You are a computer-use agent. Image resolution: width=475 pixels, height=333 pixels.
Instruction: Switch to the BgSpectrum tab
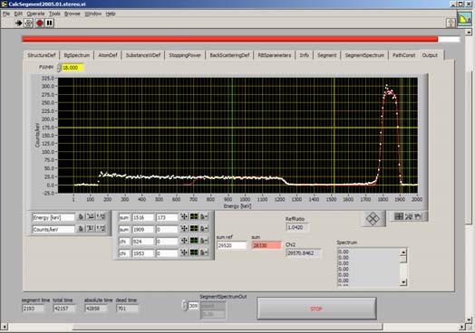pos(77,55)
